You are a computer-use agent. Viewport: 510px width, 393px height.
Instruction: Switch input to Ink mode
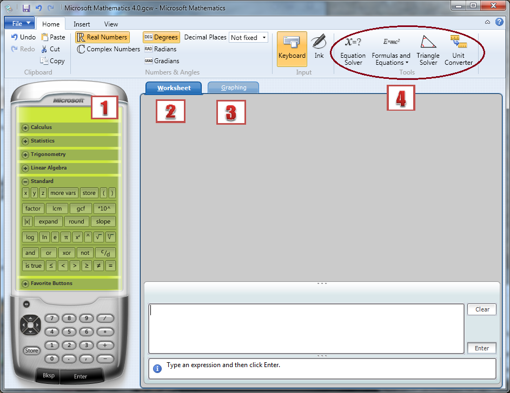(319, 48)
